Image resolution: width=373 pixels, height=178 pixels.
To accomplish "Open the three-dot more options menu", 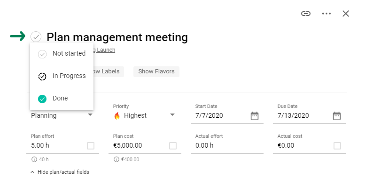I will pyautogui.click(x=326, y=14).
